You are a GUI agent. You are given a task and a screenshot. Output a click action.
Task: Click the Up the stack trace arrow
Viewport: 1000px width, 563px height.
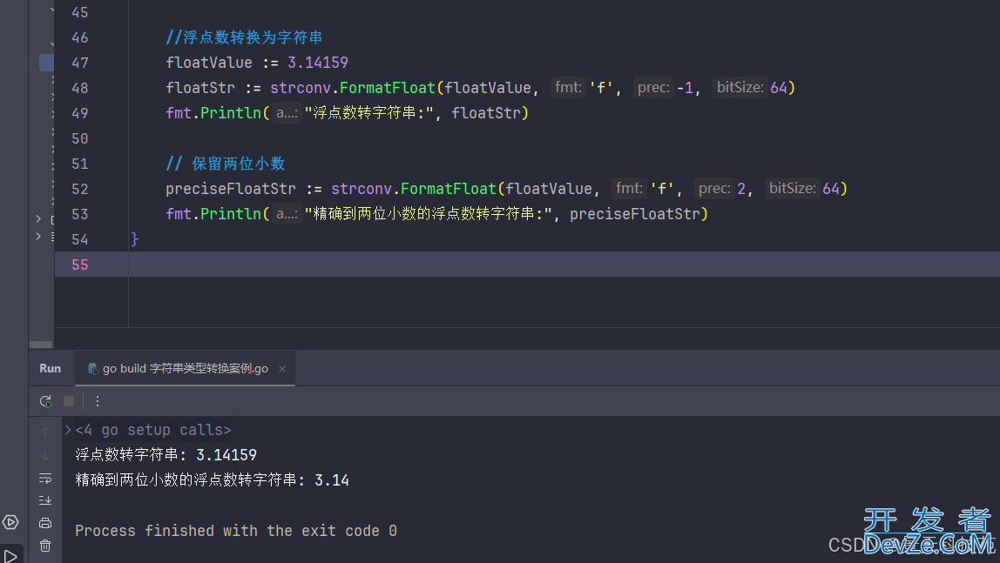[x=45, y=432]
